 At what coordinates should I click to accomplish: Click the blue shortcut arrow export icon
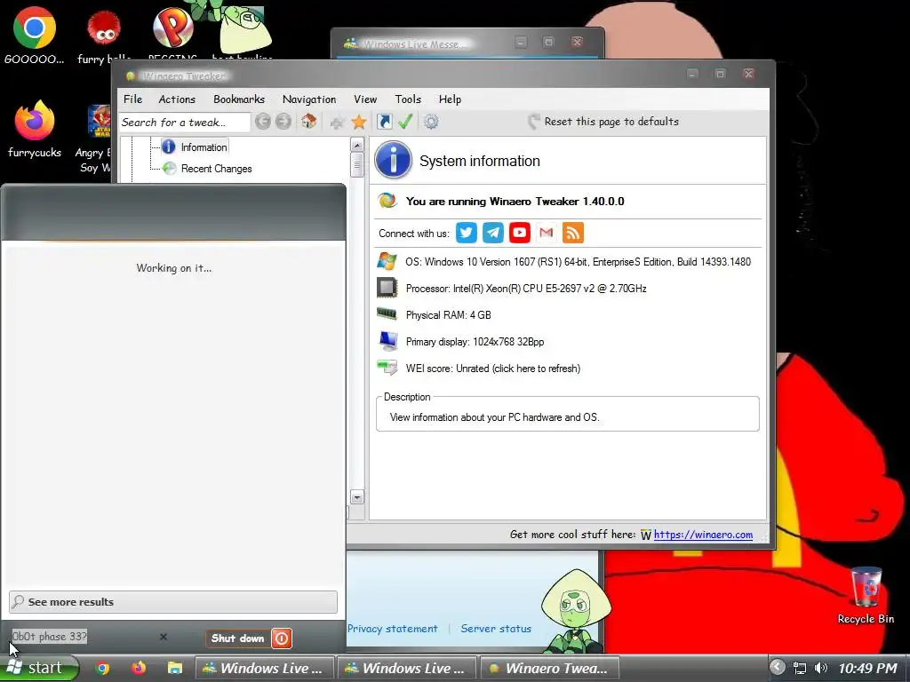[384, 121]
